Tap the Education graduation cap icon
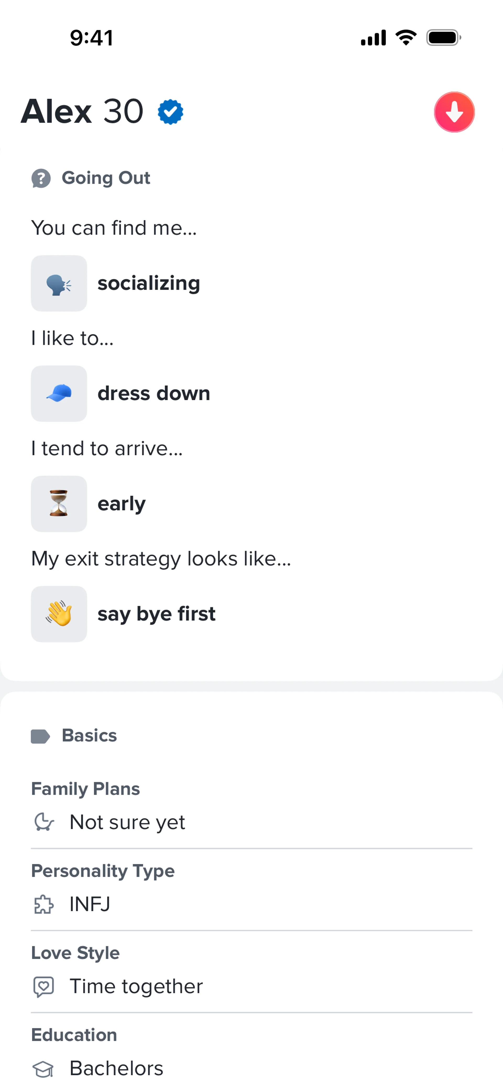This screenshot has width=503, height=1092. click(x=43, y=1069)
